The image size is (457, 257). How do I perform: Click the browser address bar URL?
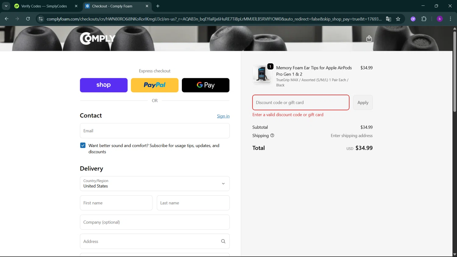(x=214, y=19)
